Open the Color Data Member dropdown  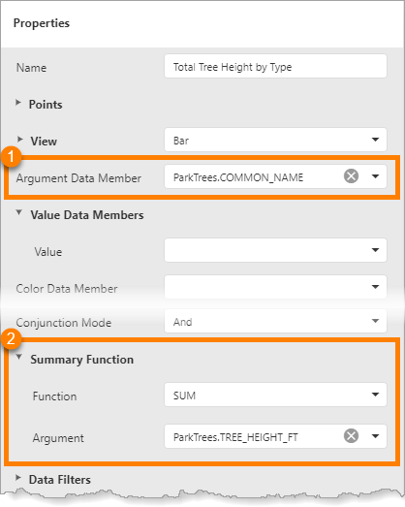coord(275,287)
